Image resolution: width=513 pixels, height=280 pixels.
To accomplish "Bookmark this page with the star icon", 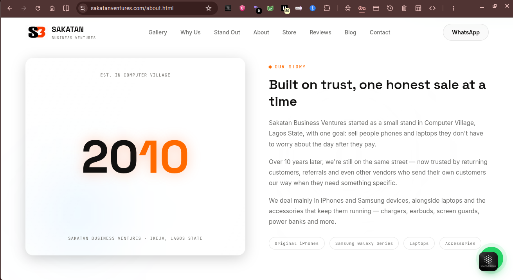I will [209, 8].
